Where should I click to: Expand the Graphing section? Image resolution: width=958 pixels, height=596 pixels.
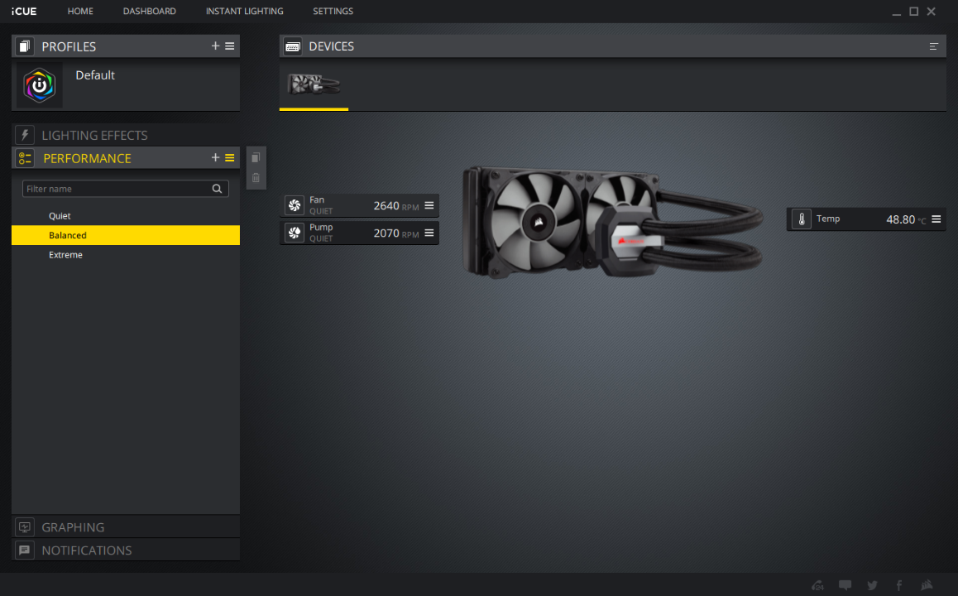pos(73,527)
